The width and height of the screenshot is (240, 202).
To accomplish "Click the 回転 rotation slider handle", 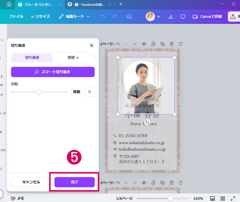I will (x=39, y=92).
